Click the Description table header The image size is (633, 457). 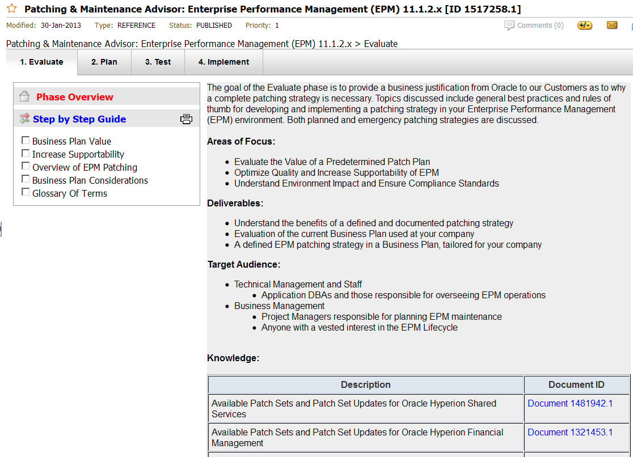[366, 385]
